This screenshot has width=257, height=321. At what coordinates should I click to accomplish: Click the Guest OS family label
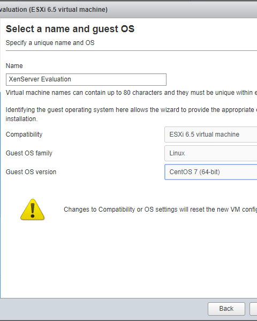[x=29, y=153]
